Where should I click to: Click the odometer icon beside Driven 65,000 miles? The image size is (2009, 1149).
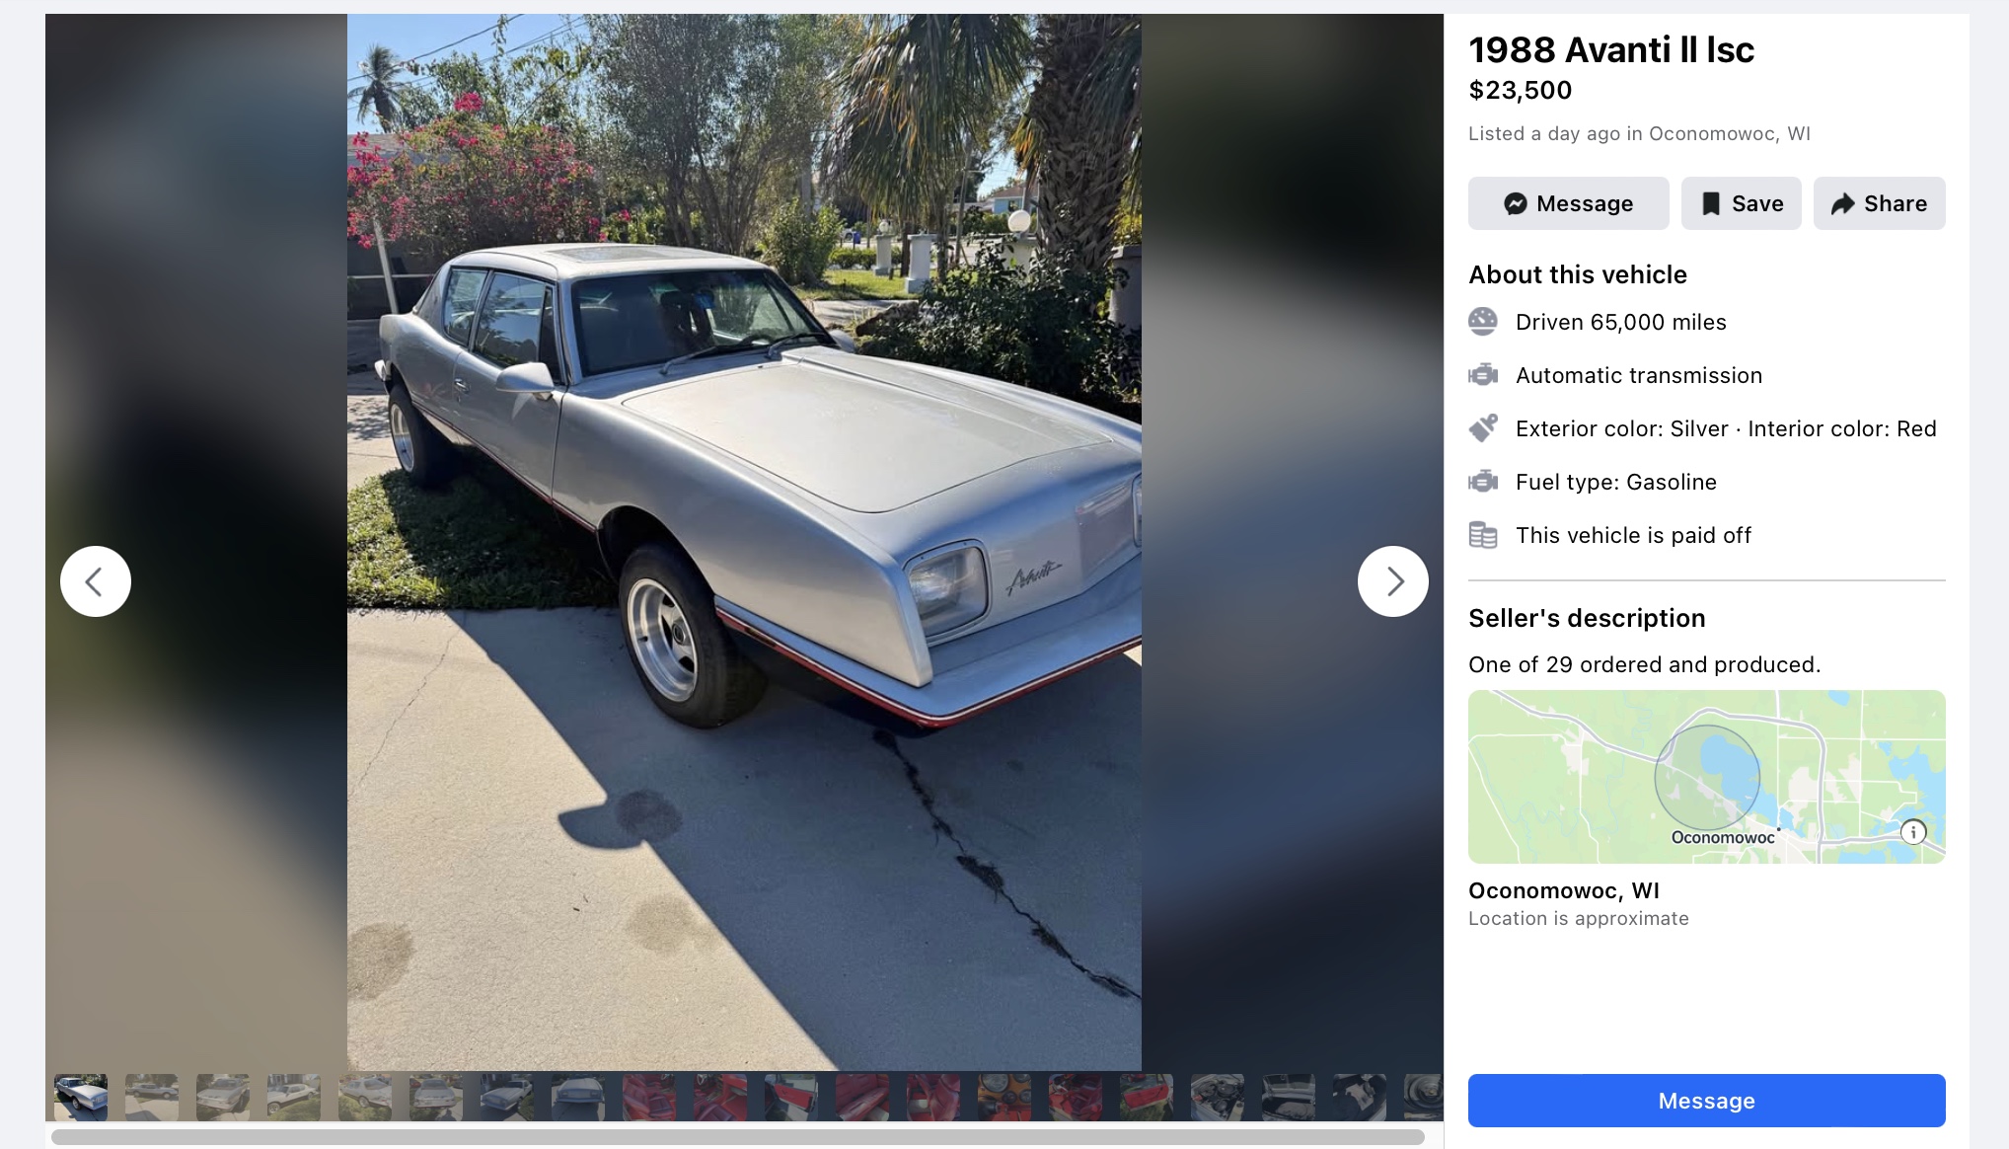pos(1482,322)
